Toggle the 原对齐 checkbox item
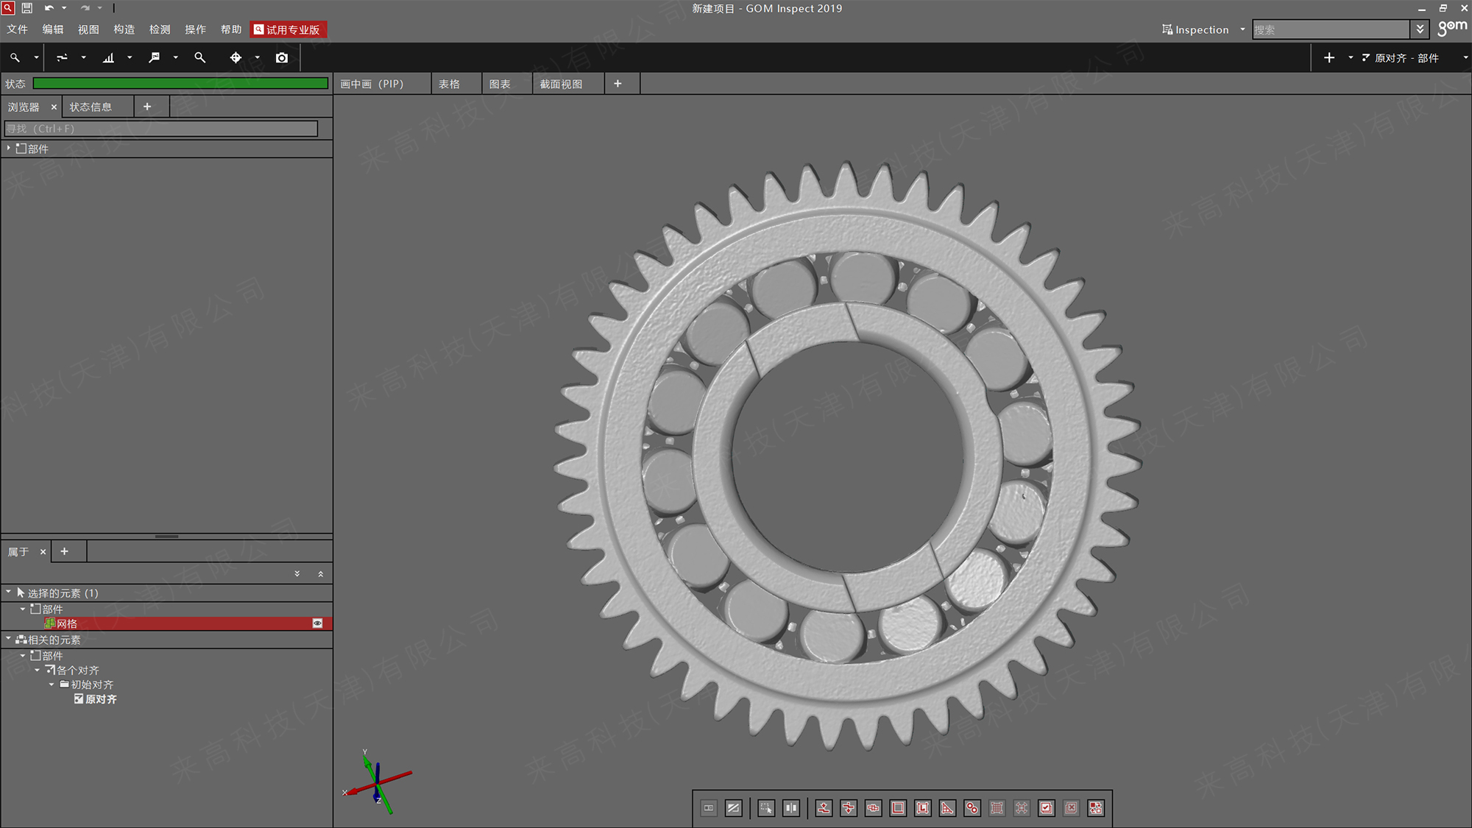 [x=79, y=699]
